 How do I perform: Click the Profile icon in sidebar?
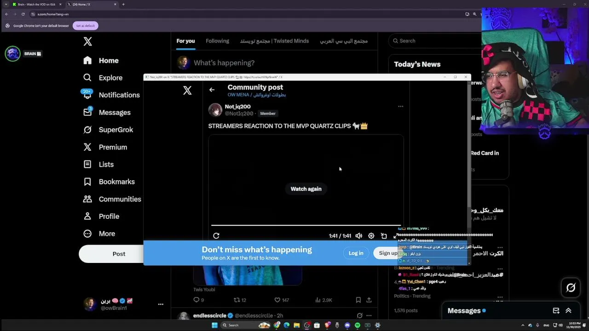pyautogui.click(x=87, y=216)
